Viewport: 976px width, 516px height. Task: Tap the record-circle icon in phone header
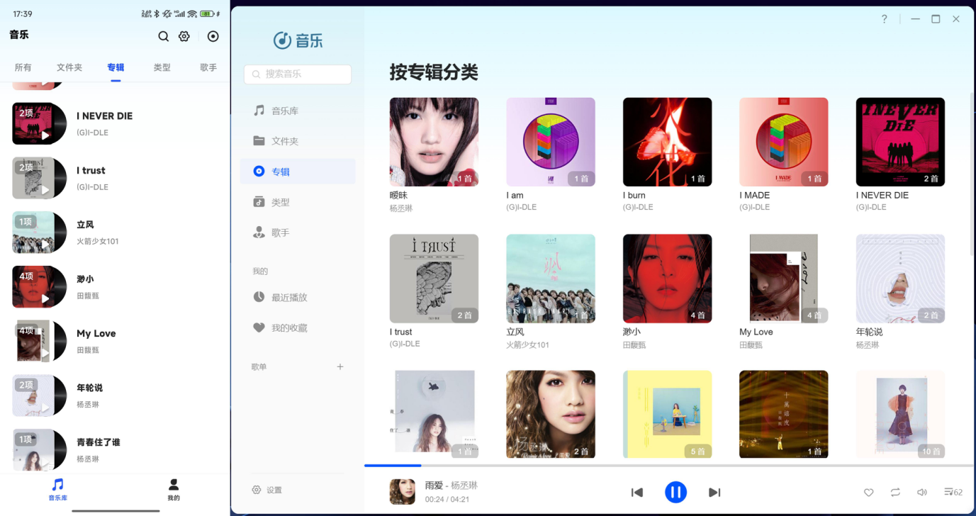tap(213, 36)
